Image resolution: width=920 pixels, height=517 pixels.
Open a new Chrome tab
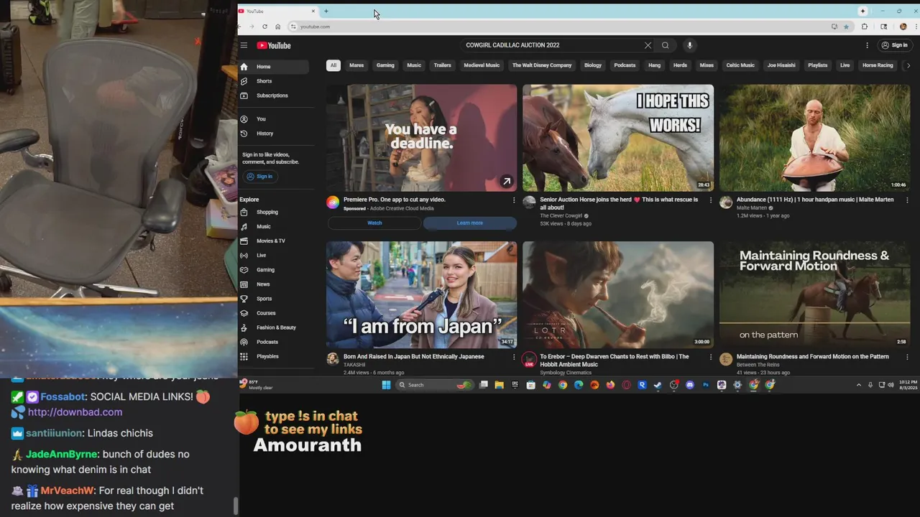(326, 11)
